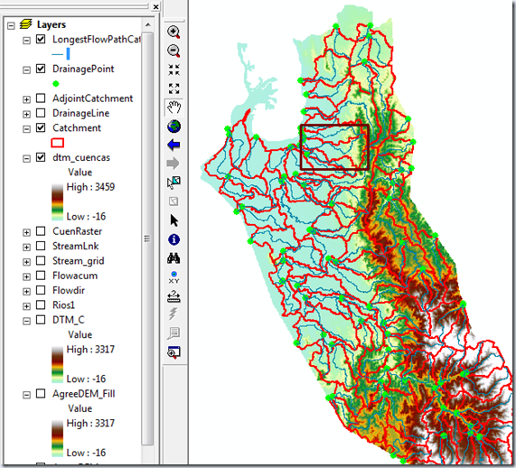Click the red Catchment outline symbol
Viewport: 516px width, 468px height.
(x=58, y=143)
